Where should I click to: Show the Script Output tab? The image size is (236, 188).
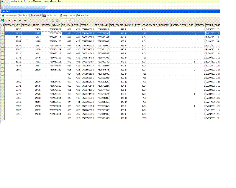tap(68, 15)
